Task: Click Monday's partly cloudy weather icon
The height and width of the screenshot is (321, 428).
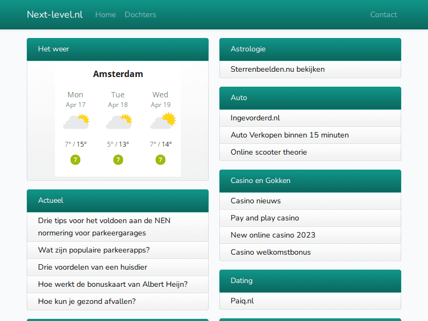Action: pos(76,121)
